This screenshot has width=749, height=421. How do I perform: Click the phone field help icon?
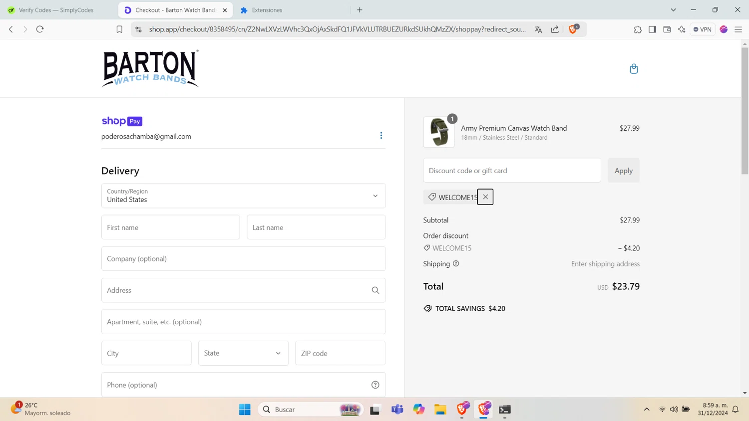click(x=375, y=385)
